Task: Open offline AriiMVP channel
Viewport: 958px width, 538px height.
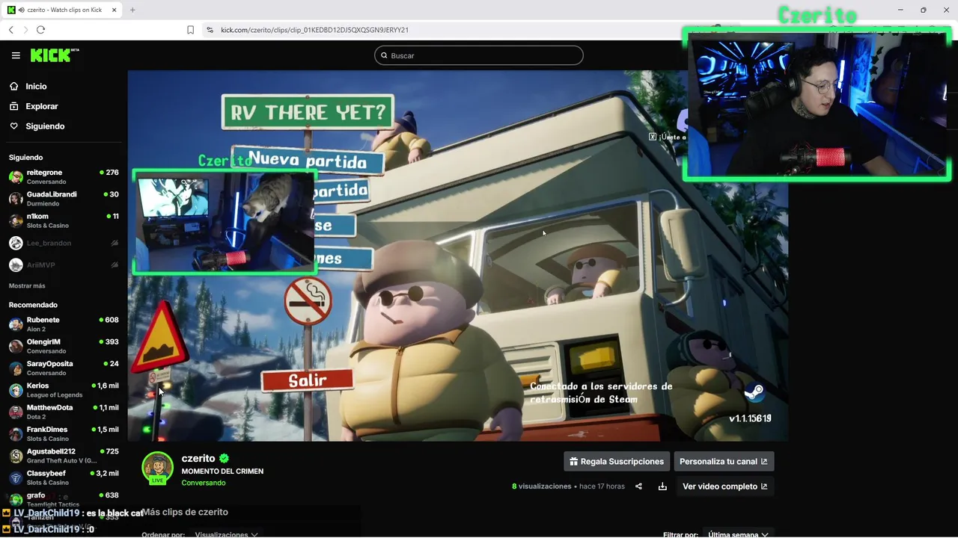Action: tap(64, 265)
